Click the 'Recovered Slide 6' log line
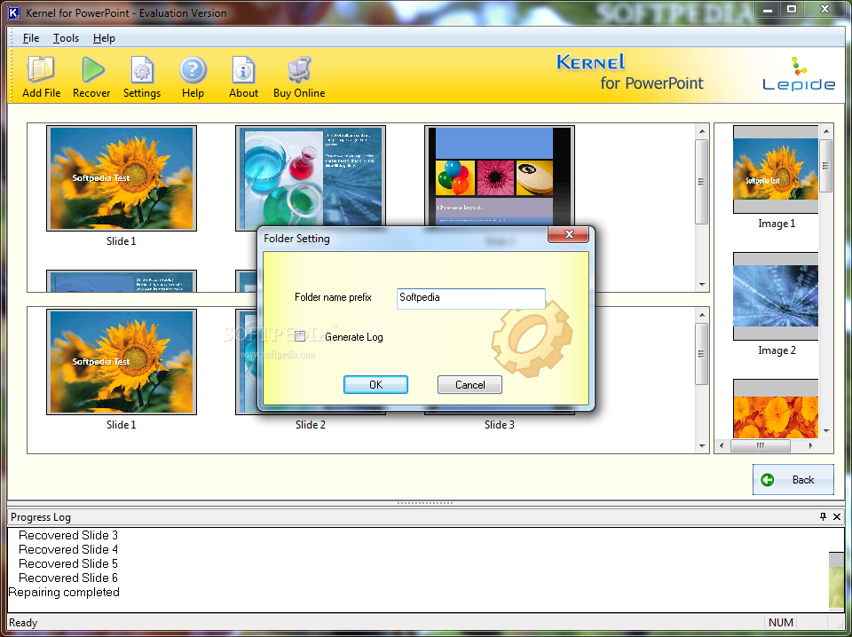The height and width of the screenshot is (637, 852). [68, 578]
